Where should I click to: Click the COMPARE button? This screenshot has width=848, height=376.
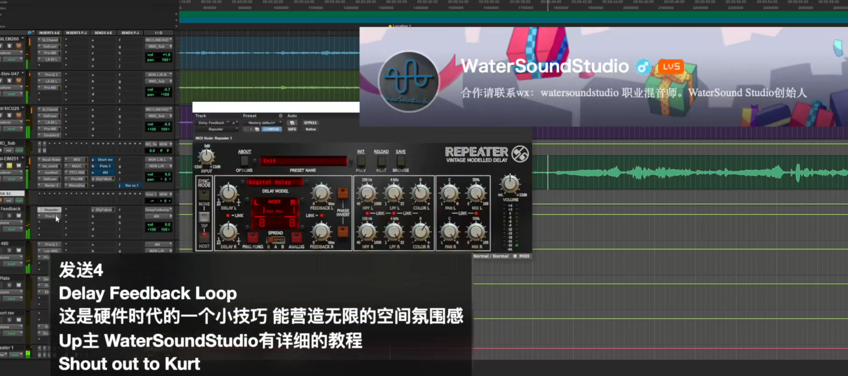tap(271, 129)
